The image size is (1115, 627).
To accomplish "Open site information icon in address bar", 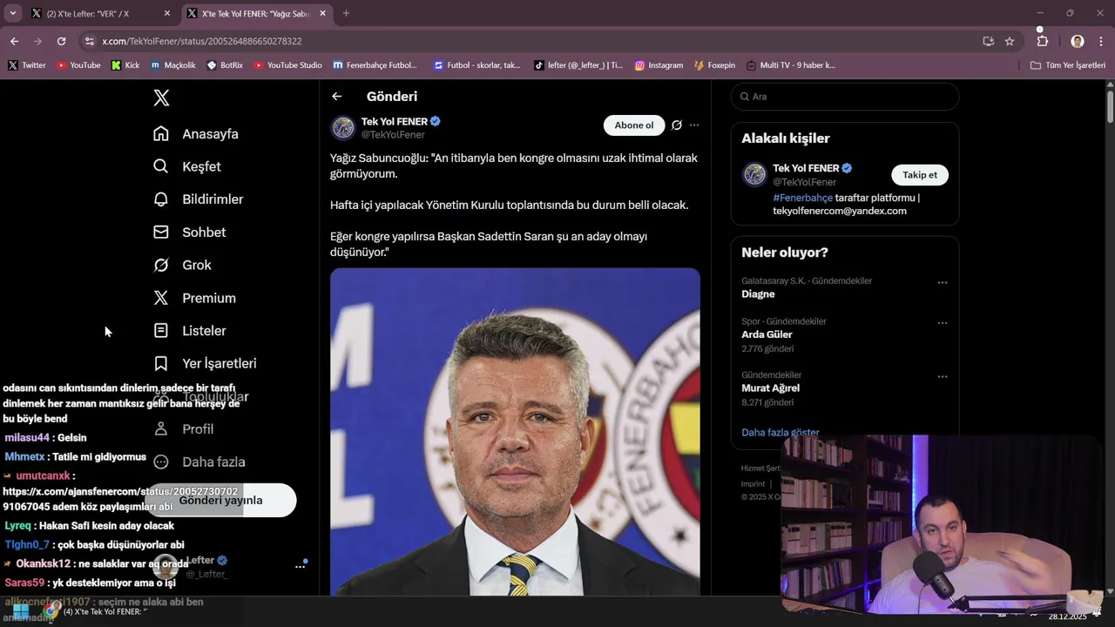I will coord(89,41).
